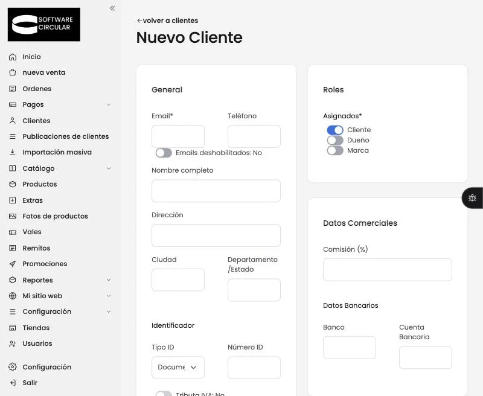Click the Número ID input field
This screenshot has width=483, height=396.
click(254, 368)
